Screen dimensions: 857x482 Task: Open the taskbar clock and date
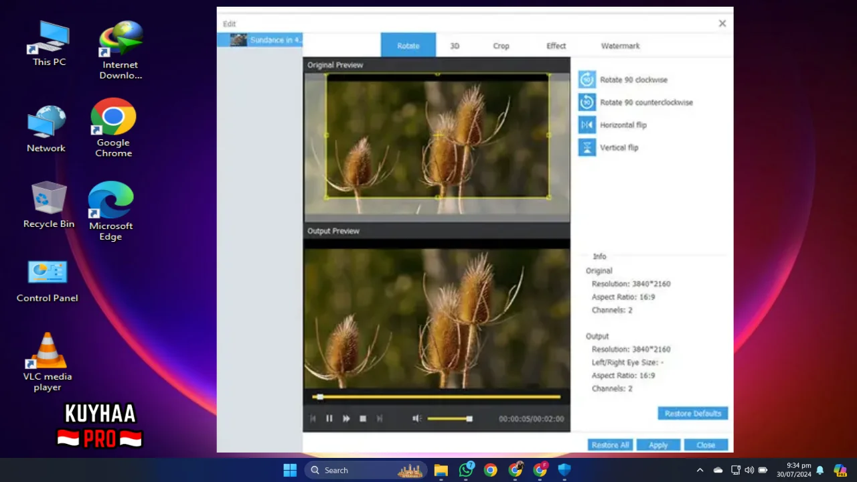pos(794,470)
